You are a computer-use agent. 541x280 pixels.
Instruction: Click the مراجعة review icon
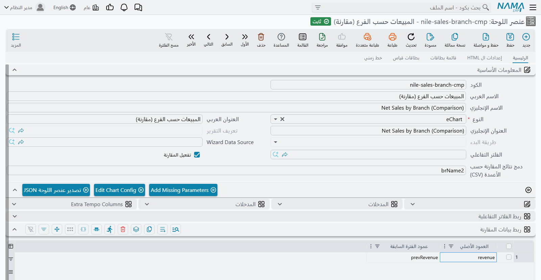click(322, 37)
